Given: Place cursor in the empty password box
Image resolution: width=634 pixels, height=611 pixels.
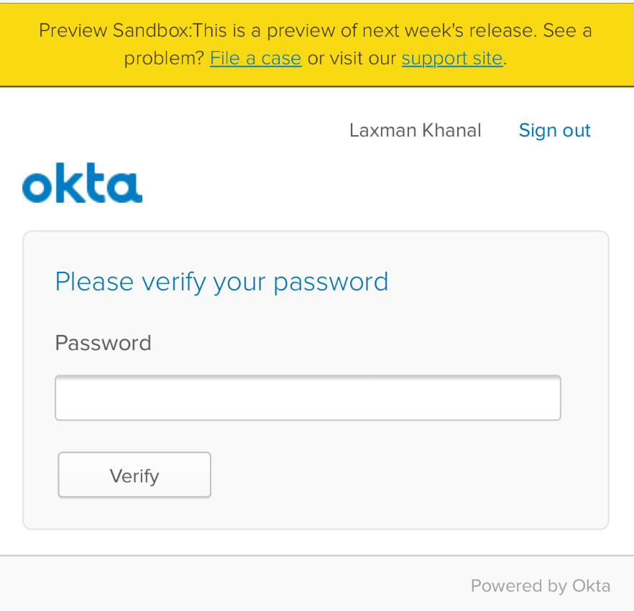Looking at the screenshot, I should (308, 398).
